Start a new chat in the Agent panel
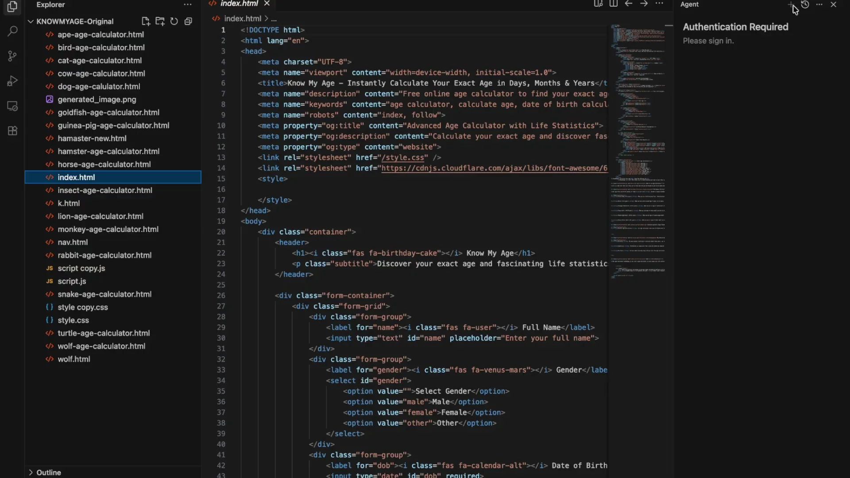This screenshot has height=478, width=850. pyautogui.click(x=790, y=4)
